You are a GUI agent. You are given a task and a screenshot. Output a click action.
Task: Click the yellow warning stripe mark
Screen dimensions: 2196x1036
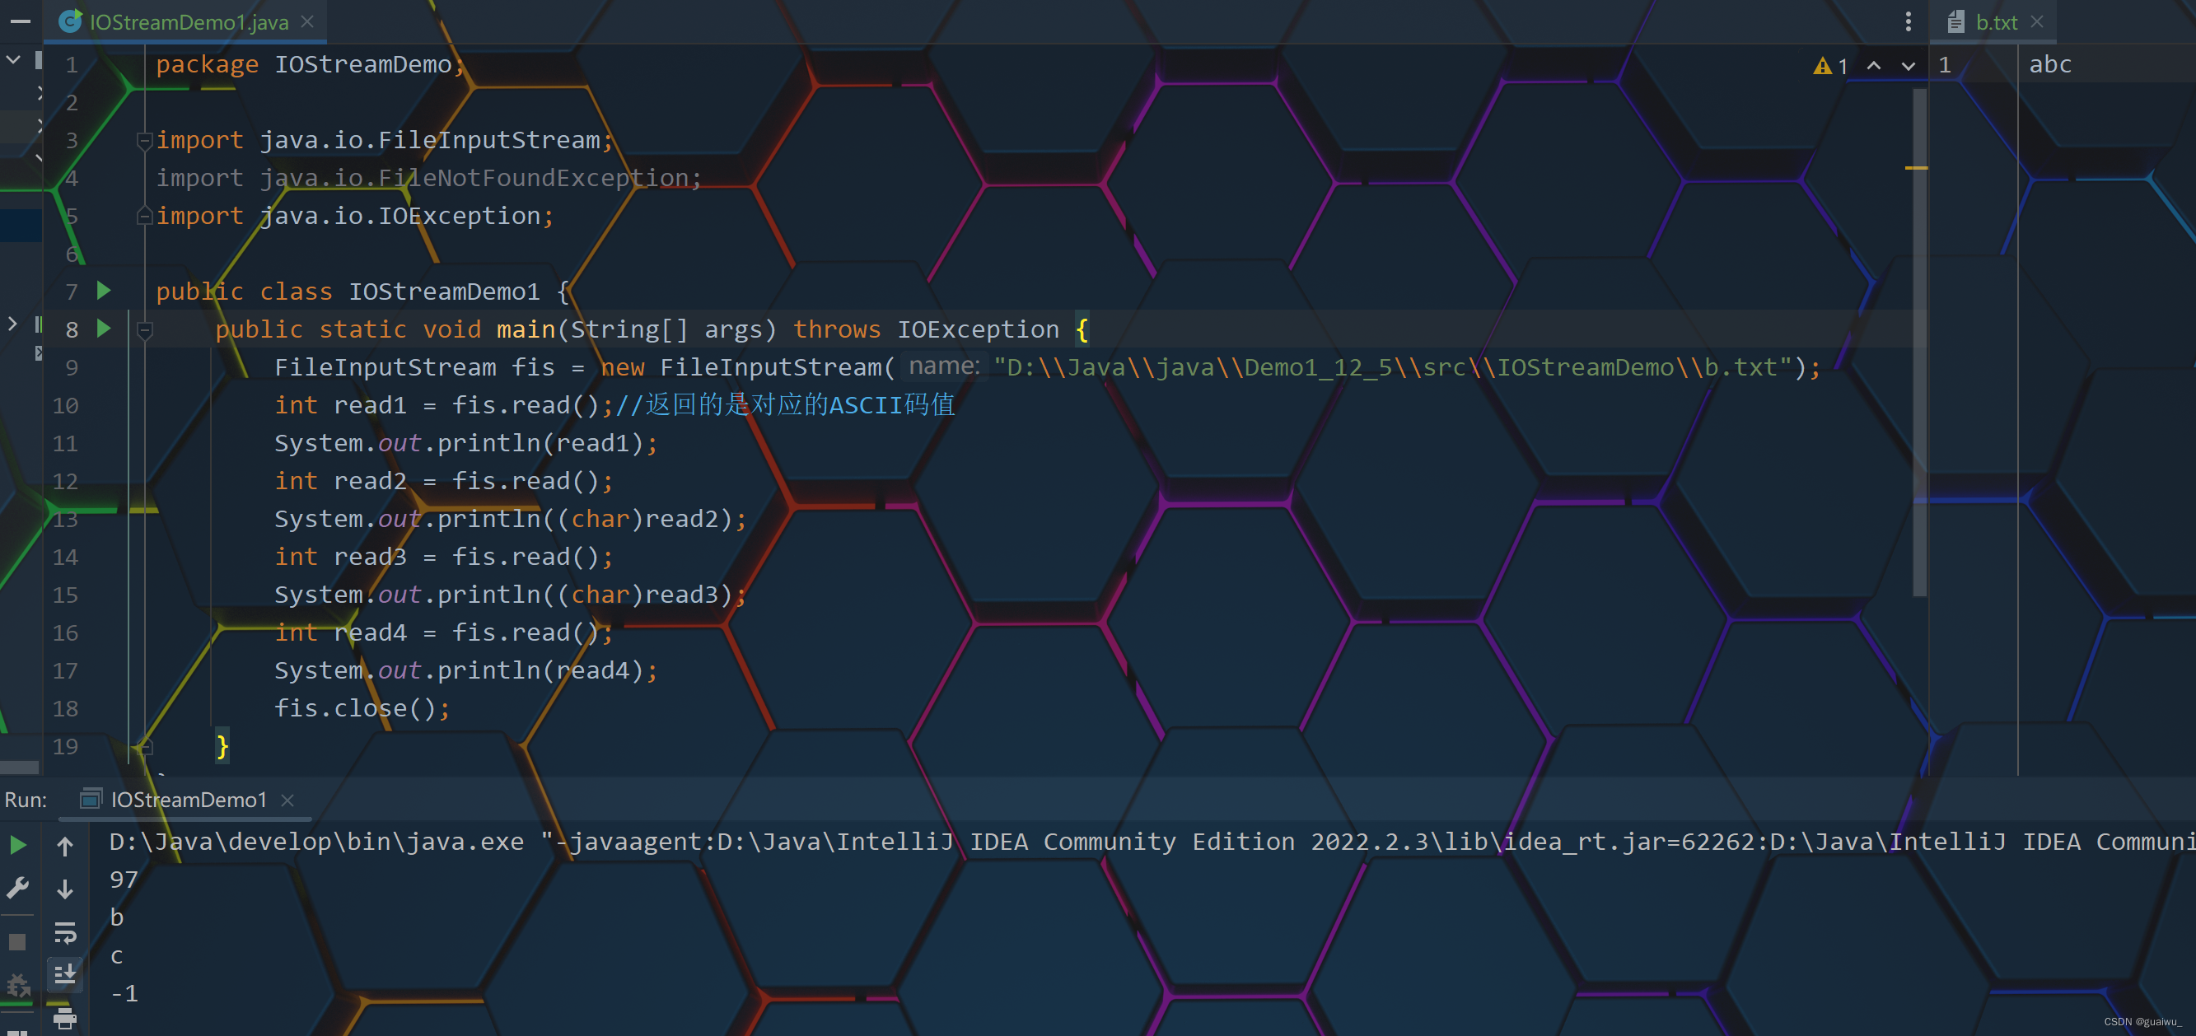pyautogui.click(x=1917, y=168)
